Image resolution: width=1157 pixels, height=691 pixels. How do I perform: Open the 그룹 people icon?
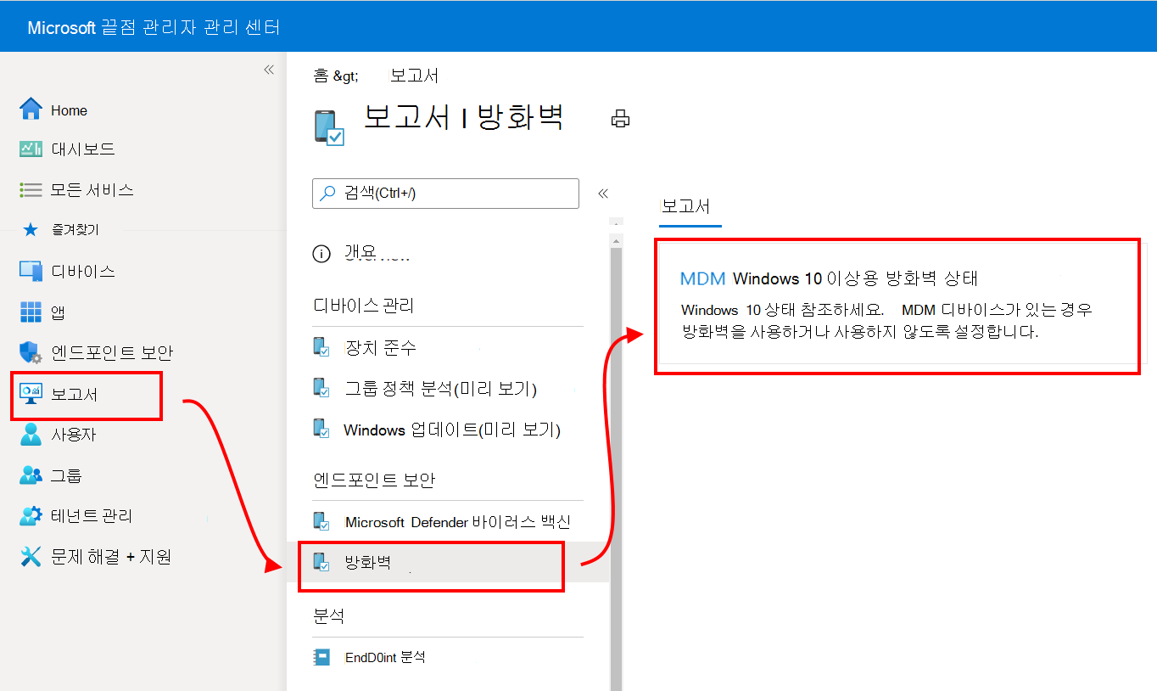(x=31, y=475)
